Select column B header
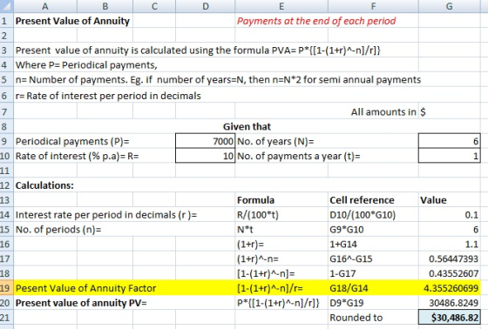The image size is (488, 329). point(105,6)
